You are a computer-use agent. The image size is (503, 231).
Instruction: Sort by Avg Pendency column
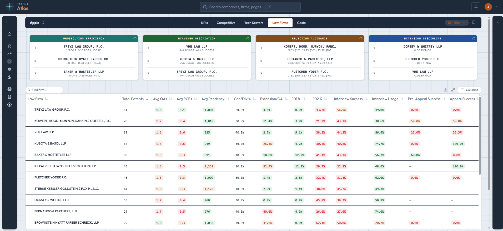[x=215, y=99]
